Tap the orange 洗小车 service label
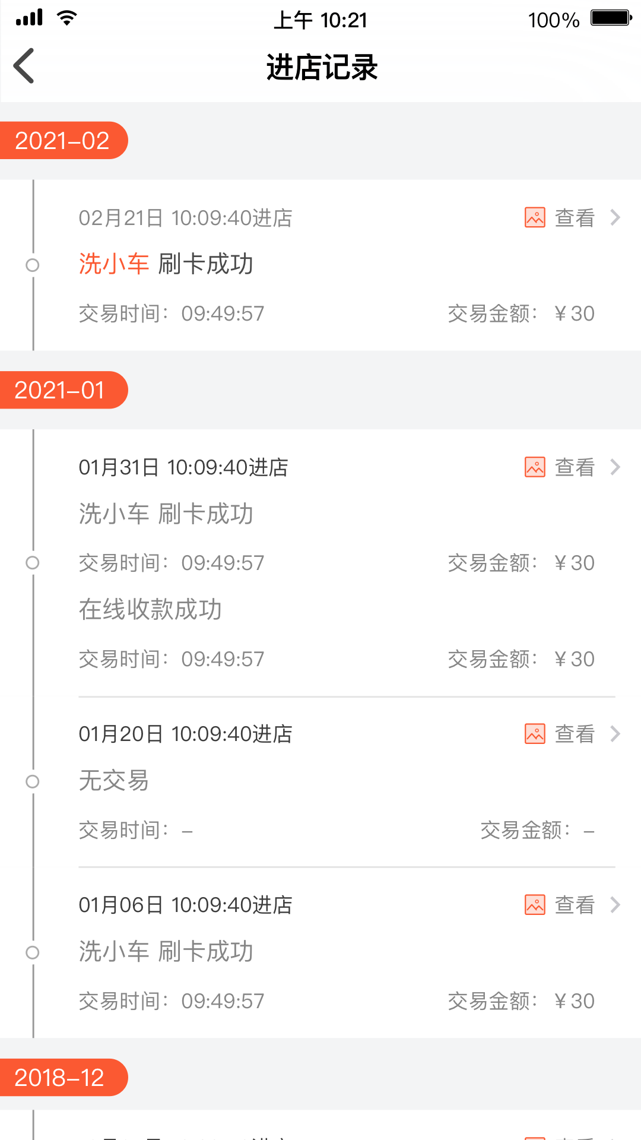Image resolution: width=641 pixels, height=1140 pixels. point(114,264)
